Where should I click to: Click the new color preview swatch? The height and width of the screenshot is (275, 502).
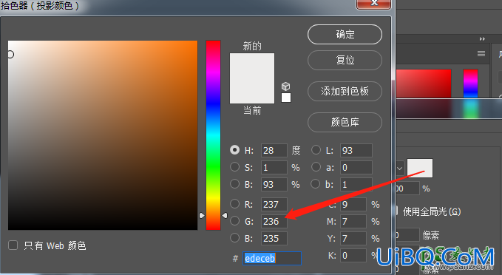click(252, 66)
